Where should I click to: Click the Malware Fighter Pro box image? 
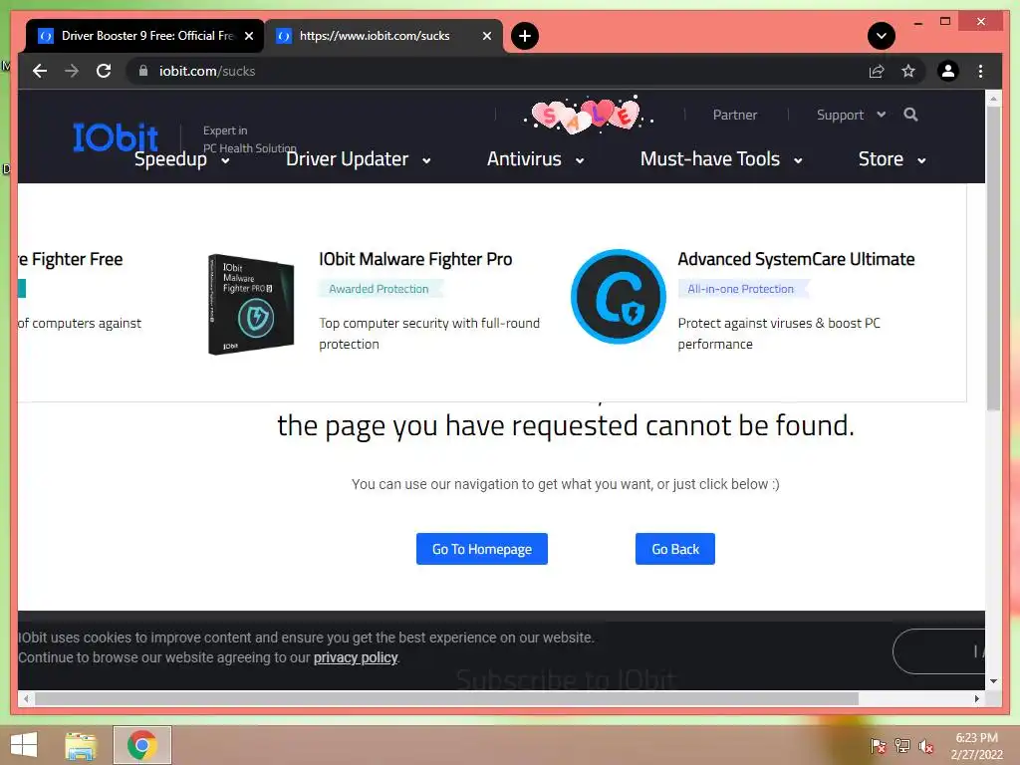pos(250,304)
